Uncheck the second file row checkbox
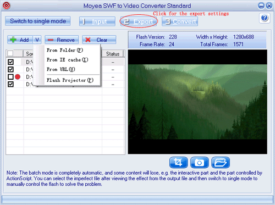Screen dimensions: 275x205 click(10, 69)
